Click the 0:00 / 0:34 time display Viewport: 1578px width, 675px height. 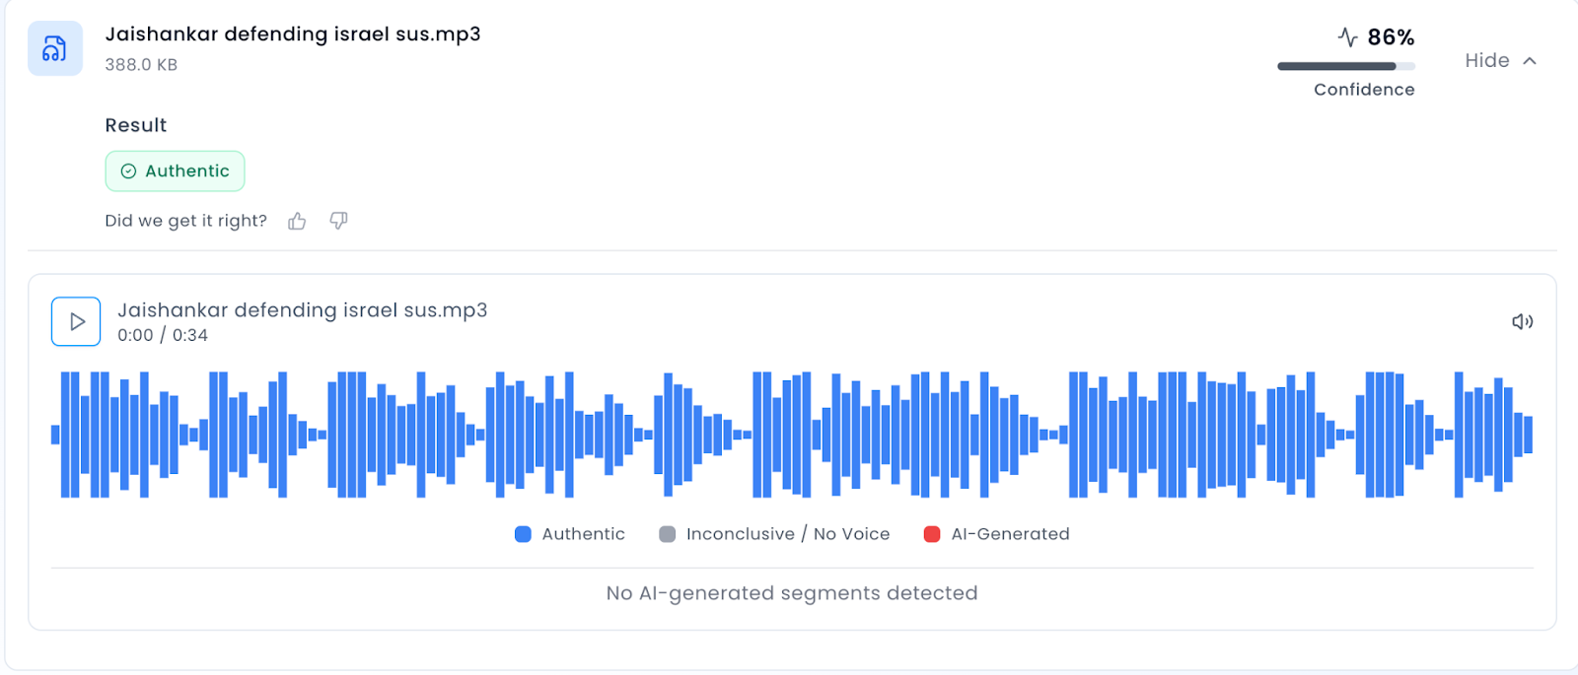click(163, 335)
